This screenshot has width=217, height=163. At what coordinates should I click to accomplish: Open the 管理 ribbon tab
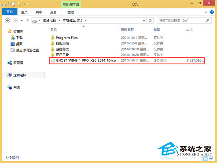click(71, 12)
